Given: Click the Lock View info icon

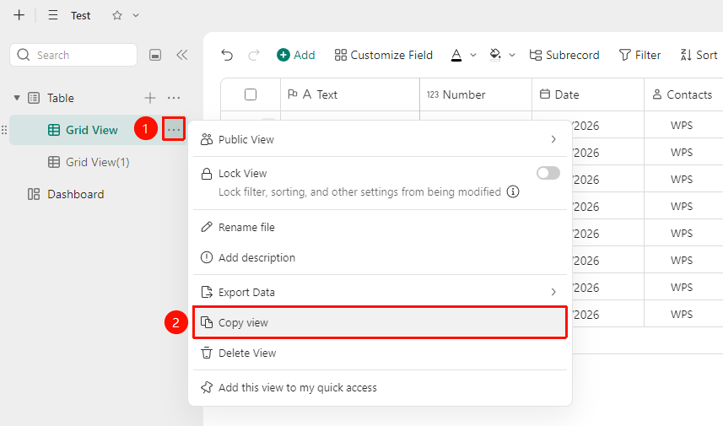Looking at the screenshot, I should coord(513,191).
